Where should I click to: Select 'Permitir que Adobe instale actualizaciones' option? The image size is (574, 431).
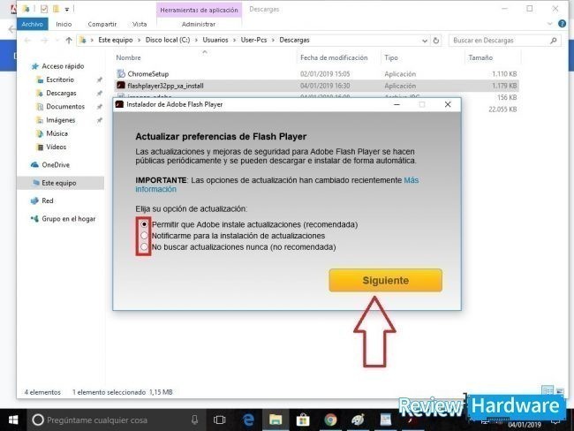[144, 225]
